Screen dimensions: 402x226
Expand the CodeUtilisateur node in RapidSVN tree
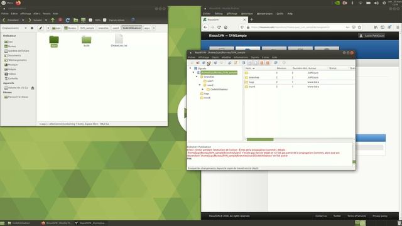[203, 89]
